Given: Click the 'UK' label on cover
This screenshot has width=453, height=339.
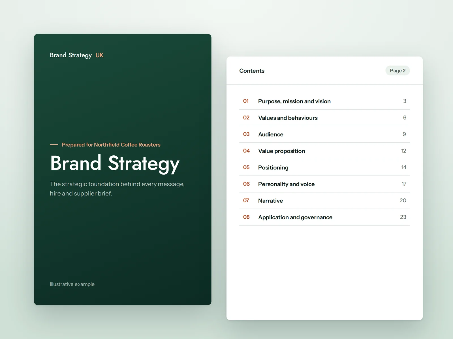Looking at the screenshot, I should click(100, 55).
